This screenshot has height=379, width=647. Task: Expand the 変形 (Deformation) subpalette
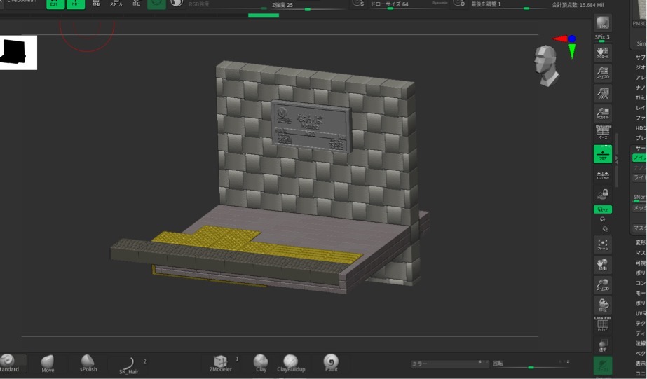pos(641,242)
